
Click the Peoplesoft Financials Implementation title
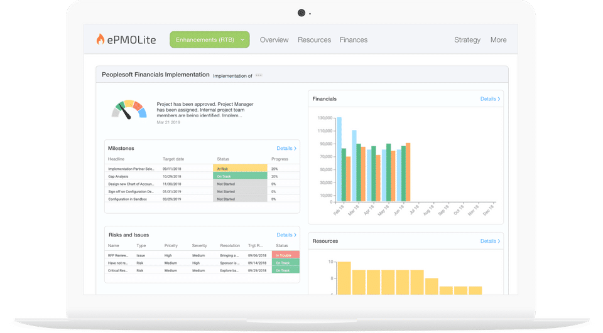(x=155, y=75)
